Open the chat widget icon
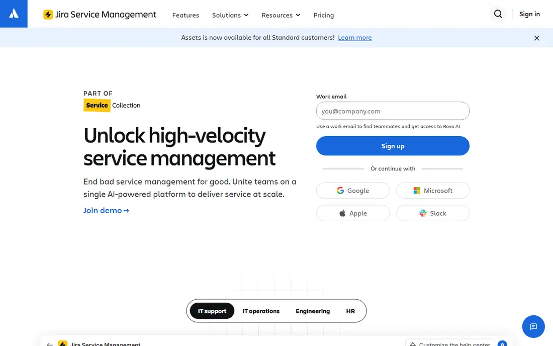This screenshot has width=553, height=346. [533, 326]
